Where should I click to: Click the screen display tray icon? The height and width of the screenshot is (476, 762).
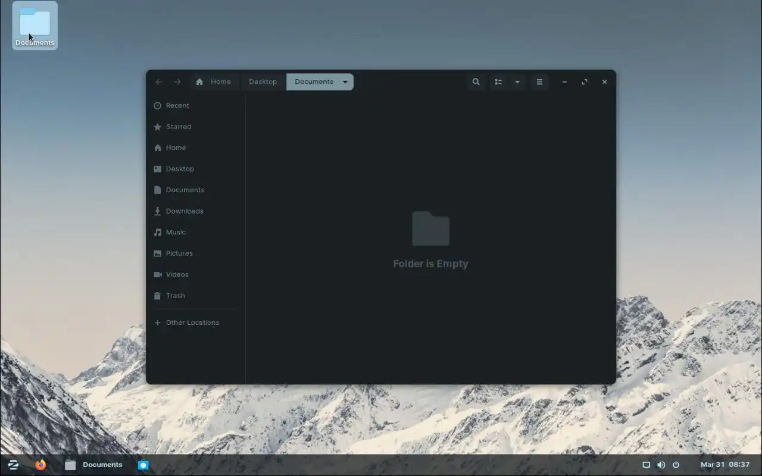click(646, 465)
